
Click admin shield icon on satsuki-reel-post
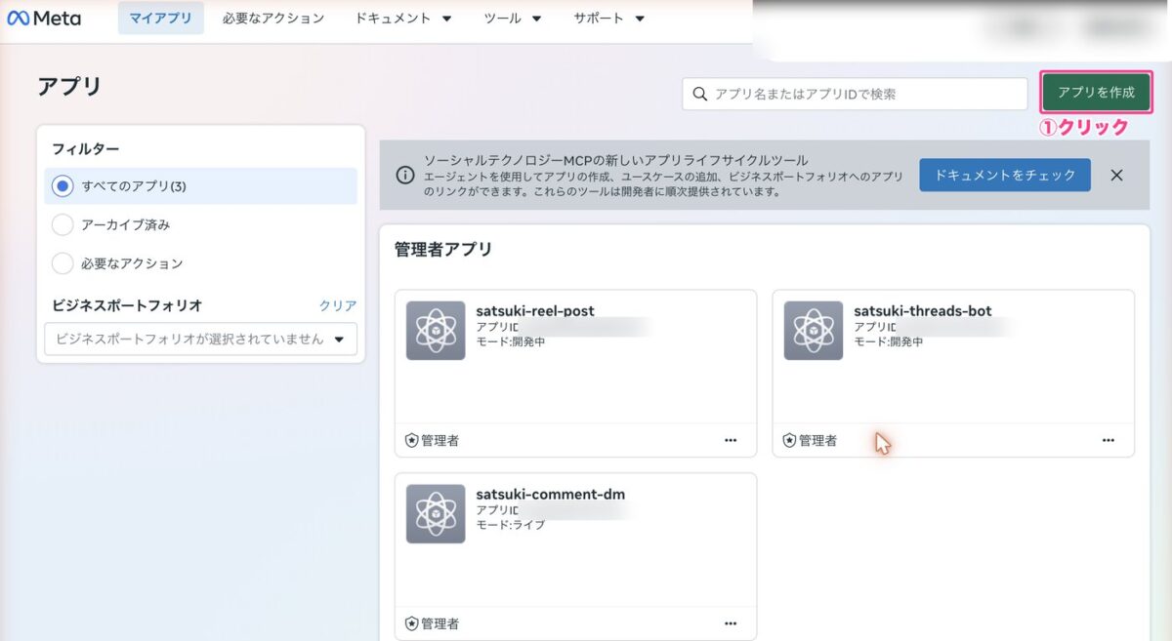[411, 441]
